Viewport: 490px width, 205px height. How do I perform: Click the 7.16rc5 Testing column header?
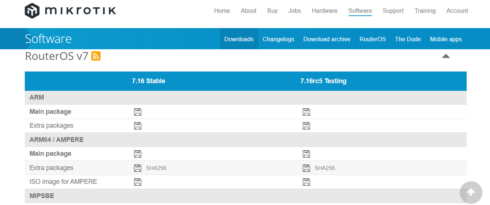(324, 81)
